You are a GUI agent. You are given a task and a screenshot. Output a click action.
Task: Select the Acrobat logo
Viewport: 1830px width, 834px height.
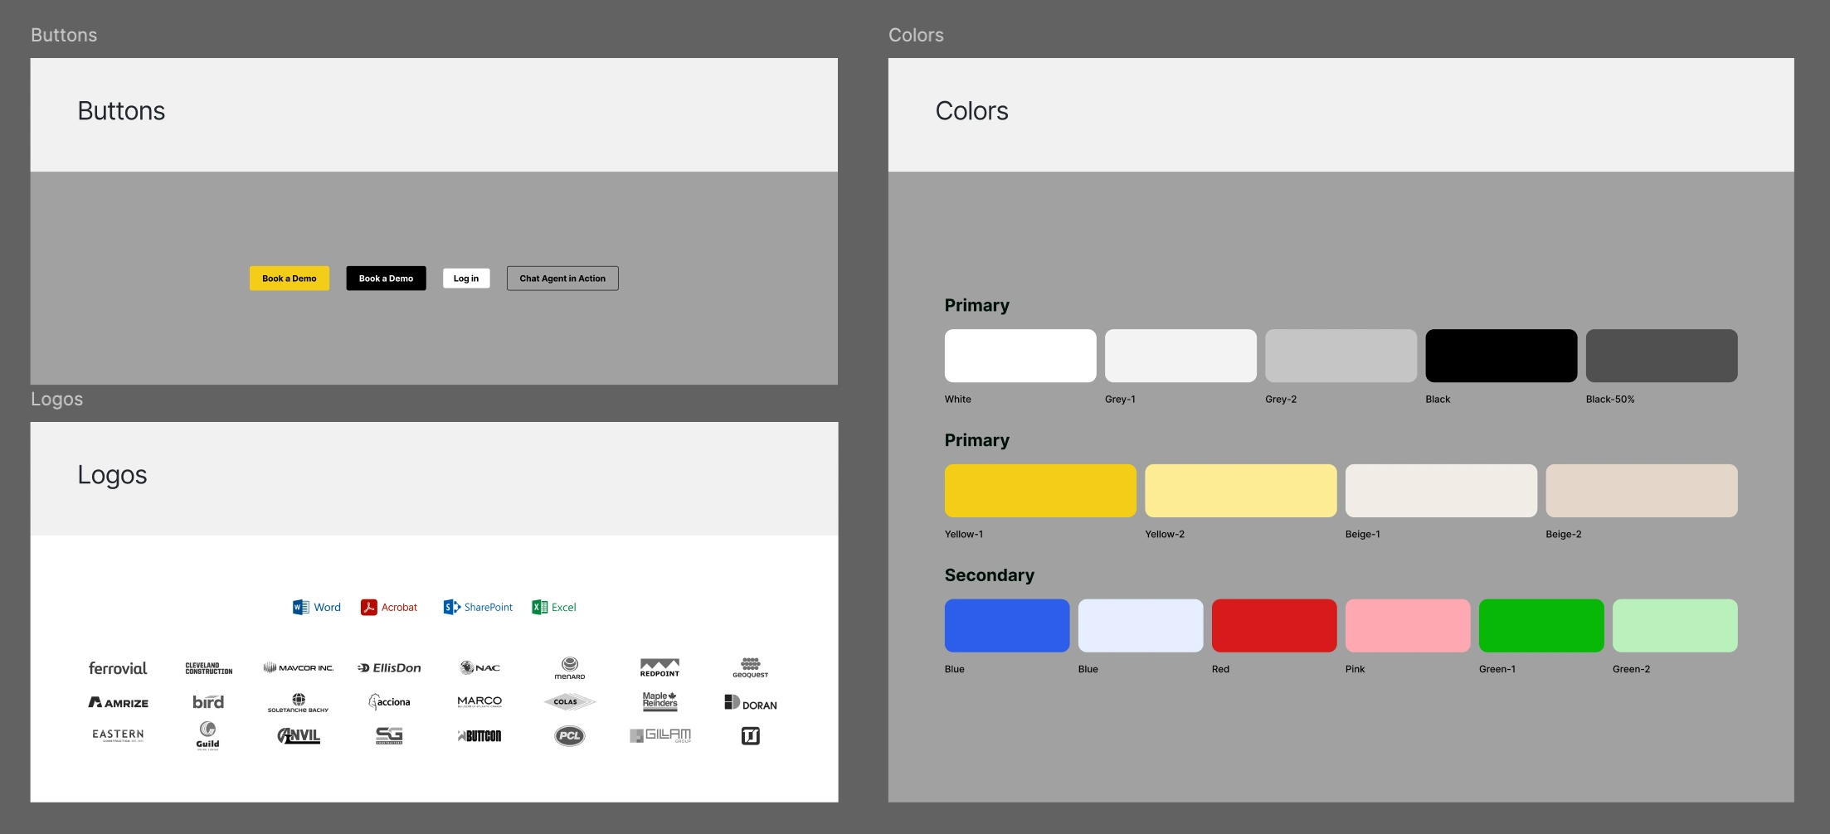[x=389, y=608]
